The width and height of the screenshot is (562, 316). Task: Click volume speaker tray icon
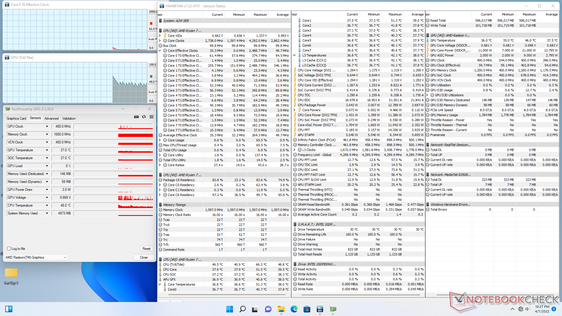pyautogui.click(x=527, y=309)
